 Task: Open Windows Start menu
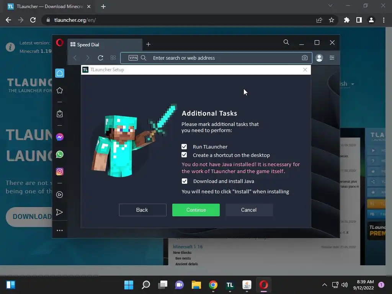pos(129,285)
